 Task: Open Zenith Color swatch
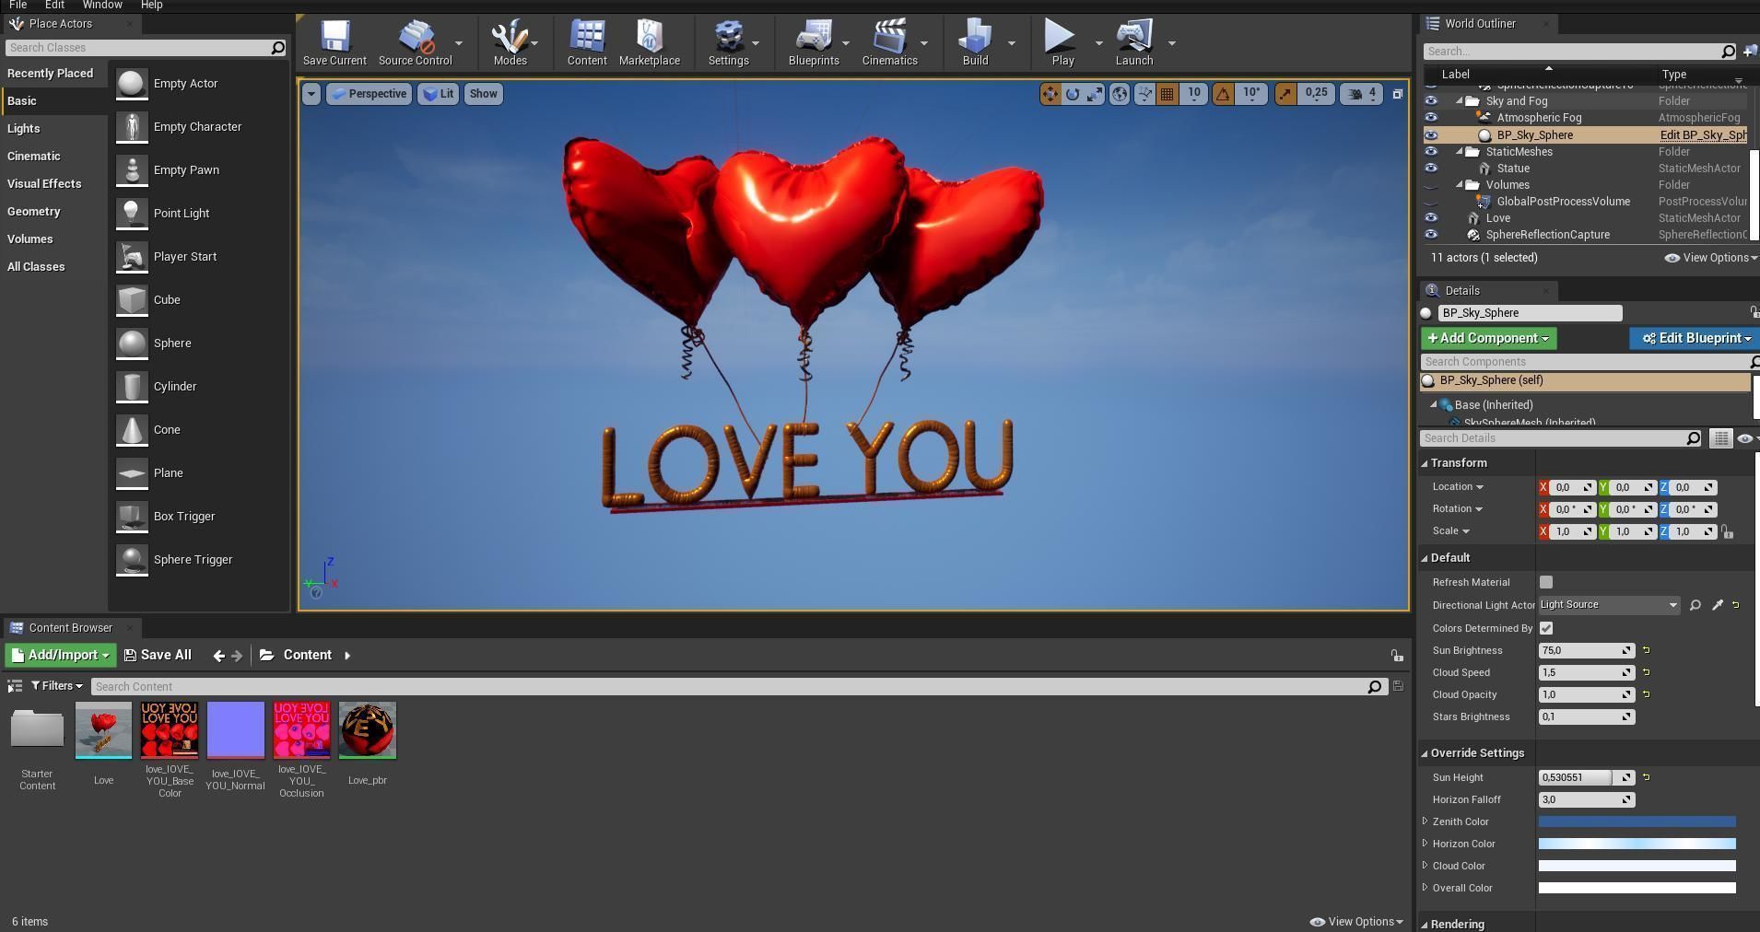tap(1637, 821)
